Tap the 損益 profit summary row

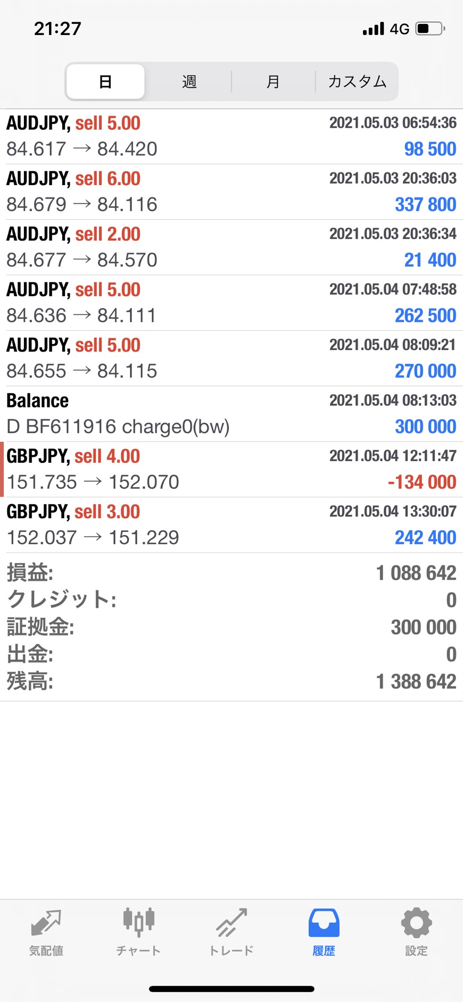231,573
